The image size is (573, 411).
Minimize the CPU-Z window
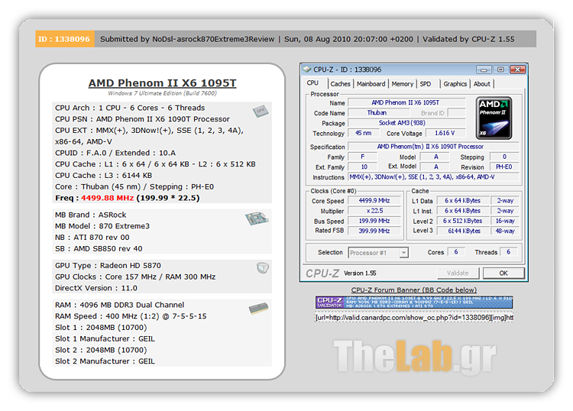click(484, 70)
